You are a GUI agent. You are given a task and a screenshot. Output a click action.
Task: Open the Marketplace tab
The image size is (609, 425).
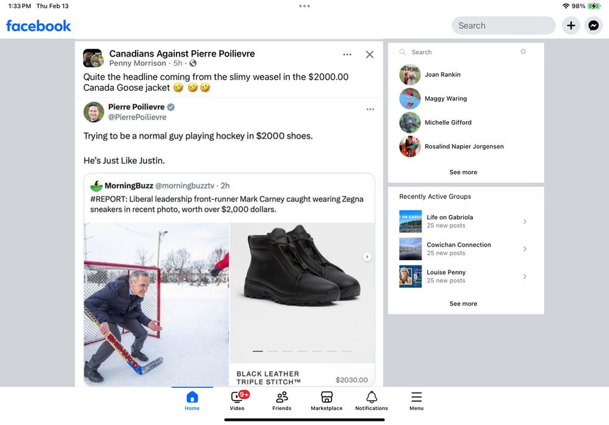pos(326,401)
